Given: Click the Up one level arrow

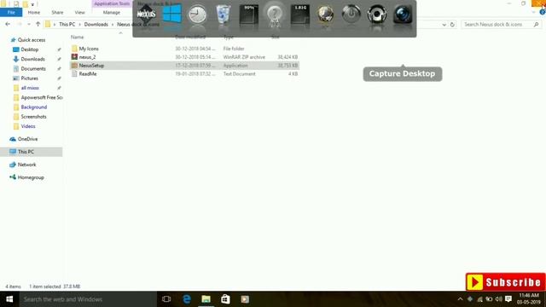Looking at the screenshot, I should pos(38,25).
